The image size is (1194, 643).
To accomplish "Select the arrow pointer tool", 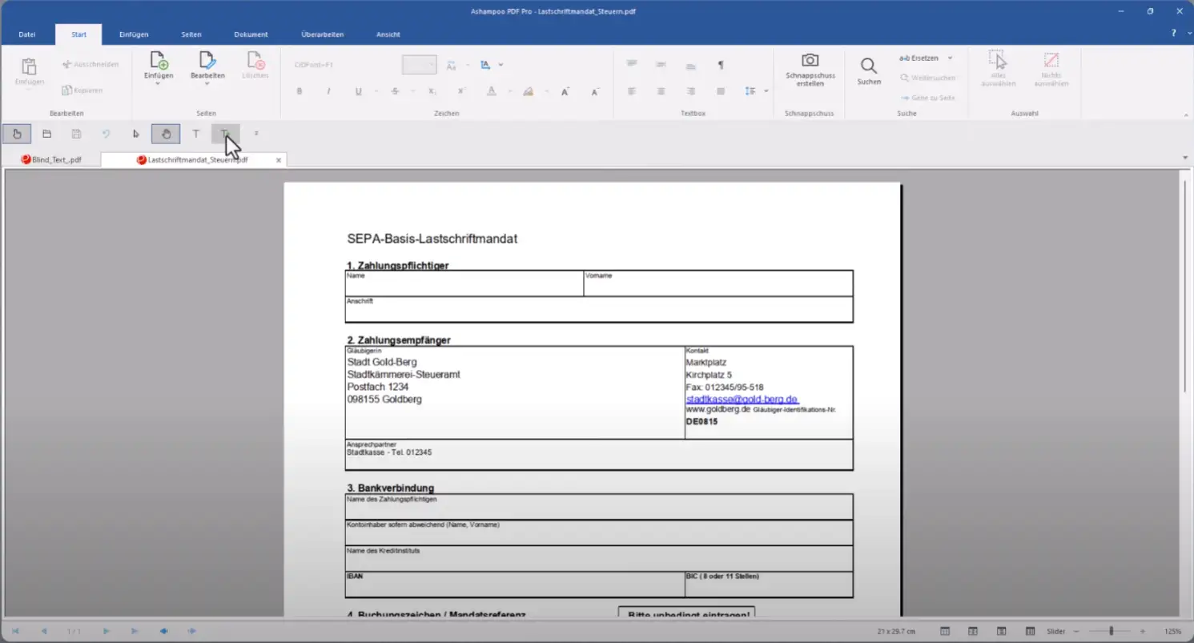I will 136,134.
